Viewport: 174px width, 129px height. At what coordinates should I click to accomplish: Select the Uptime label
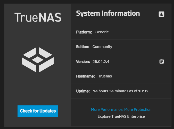tap(83, 91)
